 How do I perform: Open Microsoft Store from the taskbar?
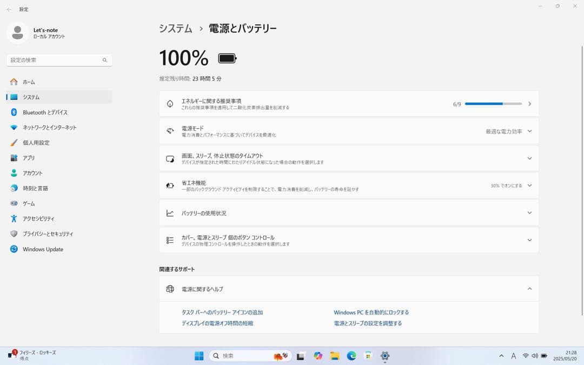pos(368,356)
